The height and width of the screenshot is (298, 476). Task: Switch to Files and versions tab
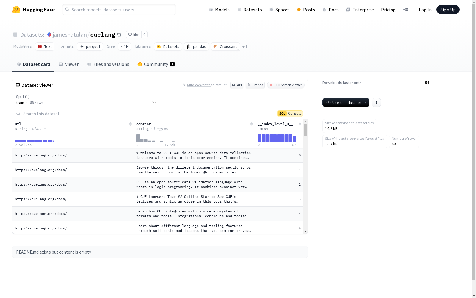tap(108, 64)
